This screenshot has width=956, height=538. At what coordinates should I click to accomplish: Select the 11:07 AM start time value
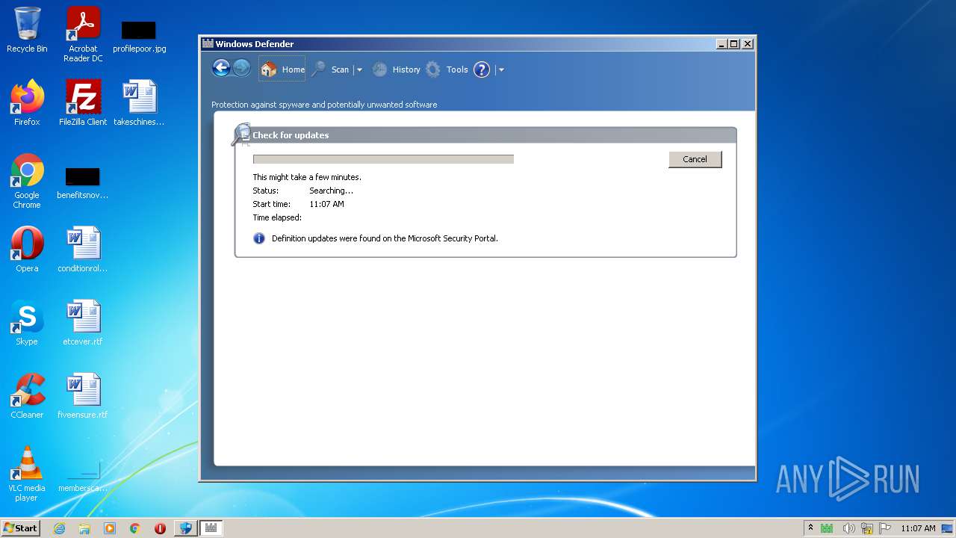[326, 204]
